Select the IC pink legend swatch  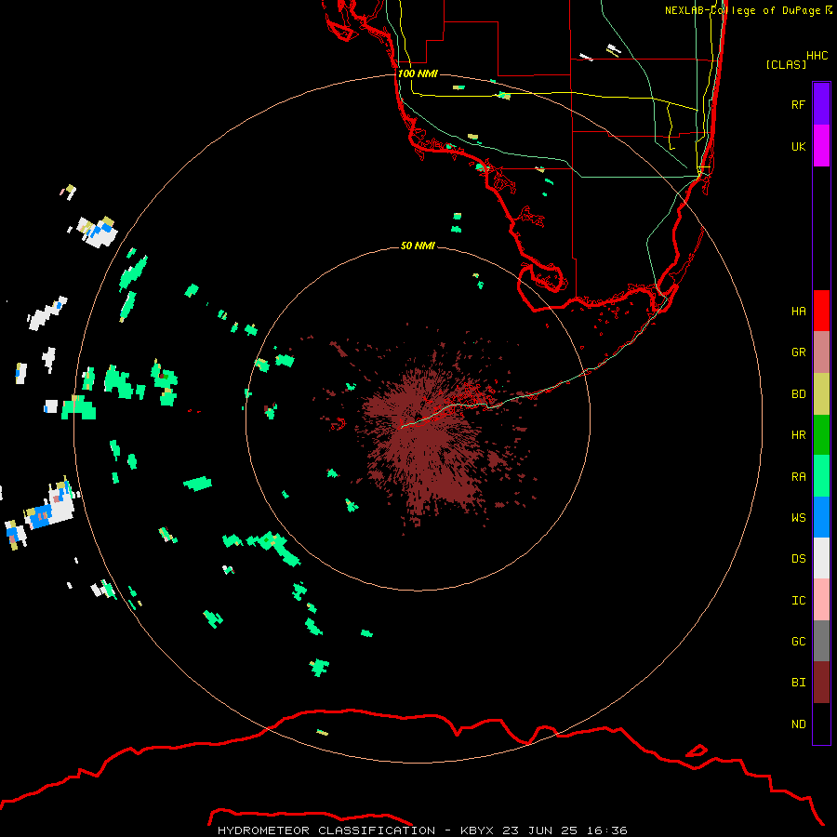[821, 600]
